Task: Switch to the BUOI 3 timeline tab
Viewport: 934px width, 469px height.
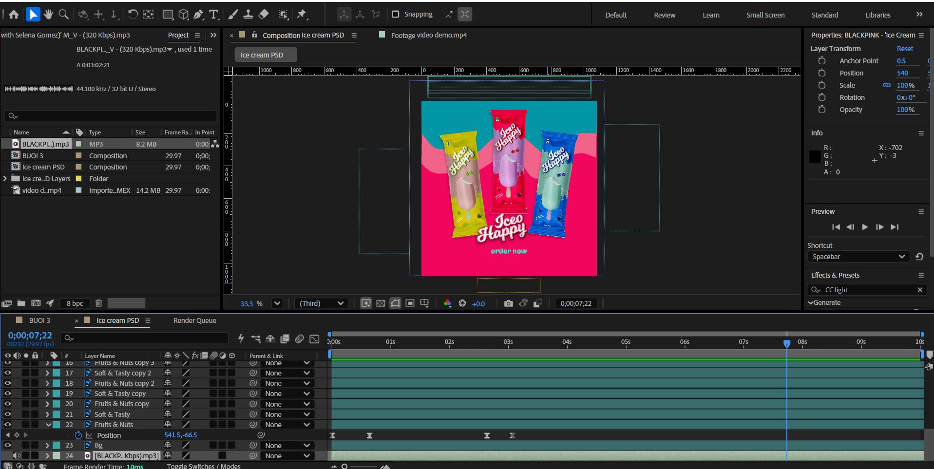Action: point(39,320)
